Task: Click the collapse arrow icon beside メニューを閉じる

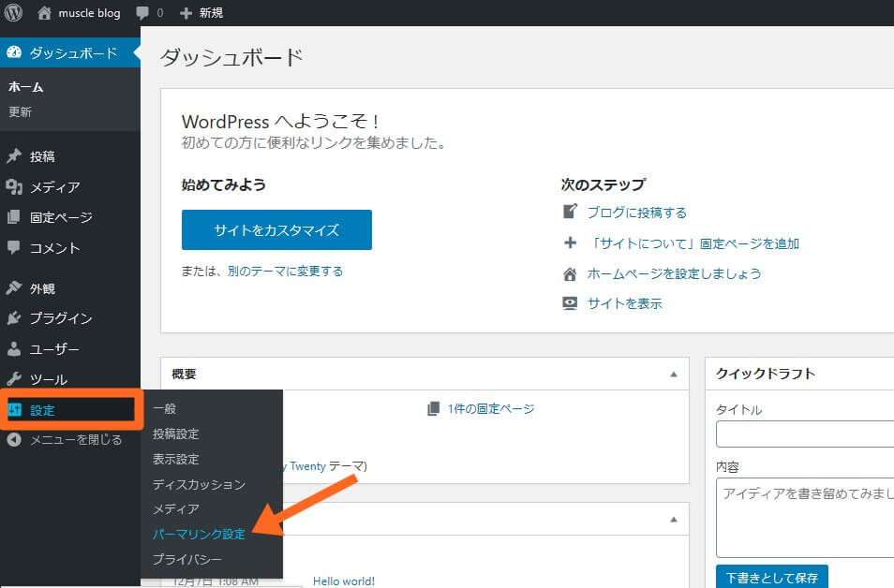Action: point(14,439)
